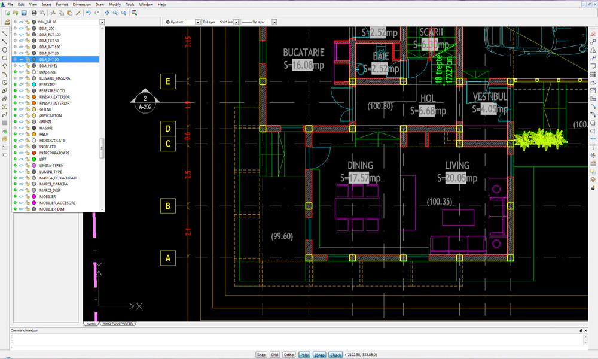Screen dimensions: 598x359
Task: Click the color swatch beside MOBILIER layer
Action: tap(33, 196)
